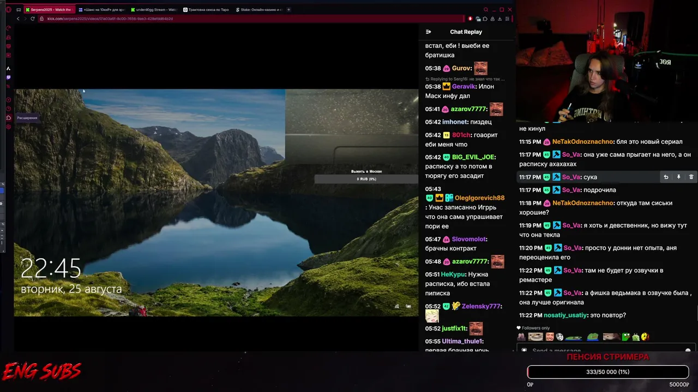Open Gurov's profile from chat replay
This screenshot has width=698, height=392.
click(x=462, y=69)
